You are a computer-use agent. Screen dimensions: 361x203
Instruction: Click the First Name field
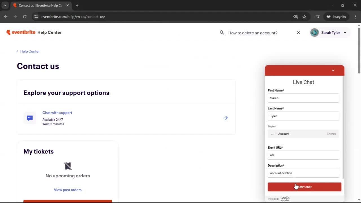(303, 98)
